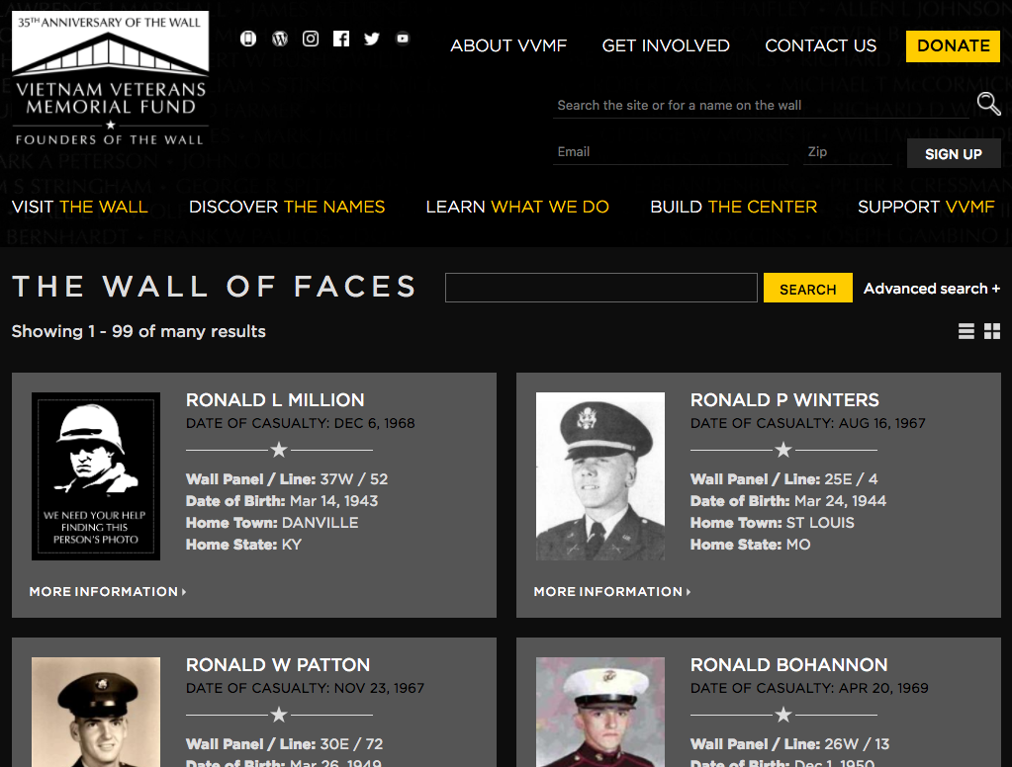This screenshot has height=767, width=1012.
Task: Click Ronald W Patton's portrait photo
Action: (x=96, y=713)
